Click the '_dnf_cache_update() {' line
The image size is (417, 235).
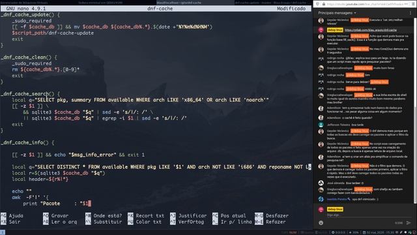tap(31, 14)
